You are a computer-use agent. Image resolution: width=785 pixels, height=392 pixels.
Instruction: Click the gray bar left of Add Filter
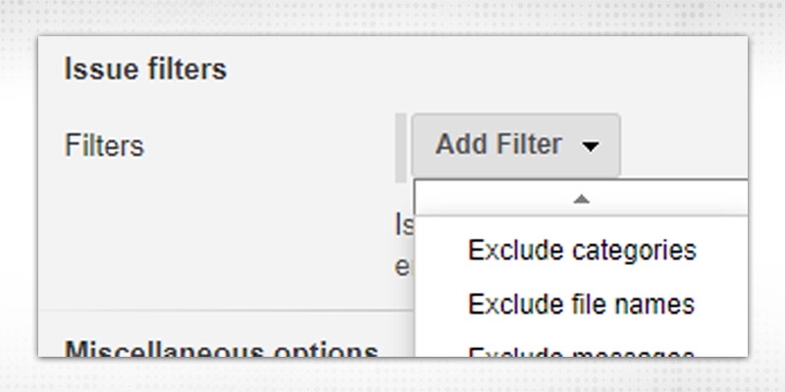[x=400, y=147]
